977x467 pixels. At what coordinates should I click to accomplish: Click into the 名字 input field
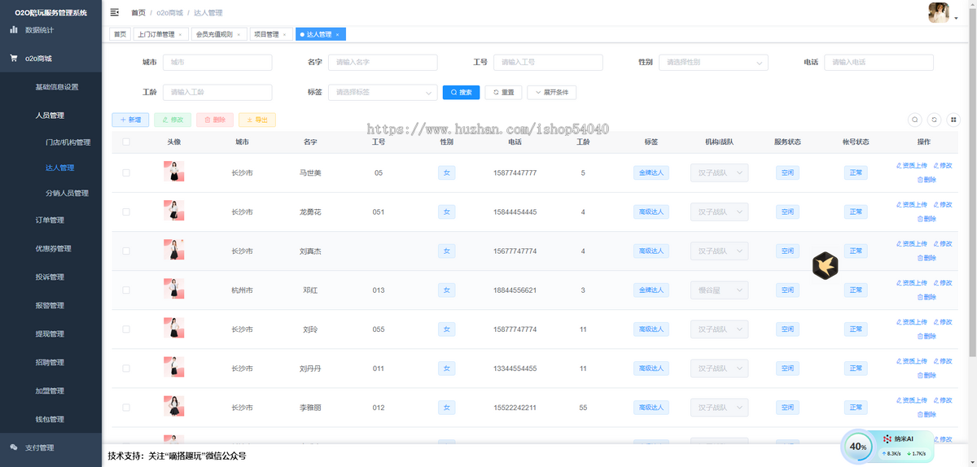[x=383, y=63]
